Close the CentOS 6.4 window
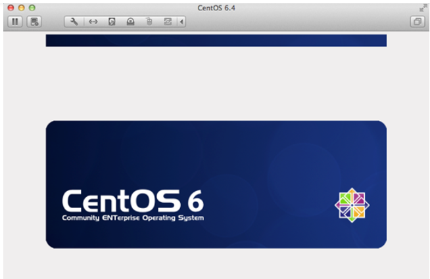Viewport: 430px width, 279px height. click(x=11, y=7)
